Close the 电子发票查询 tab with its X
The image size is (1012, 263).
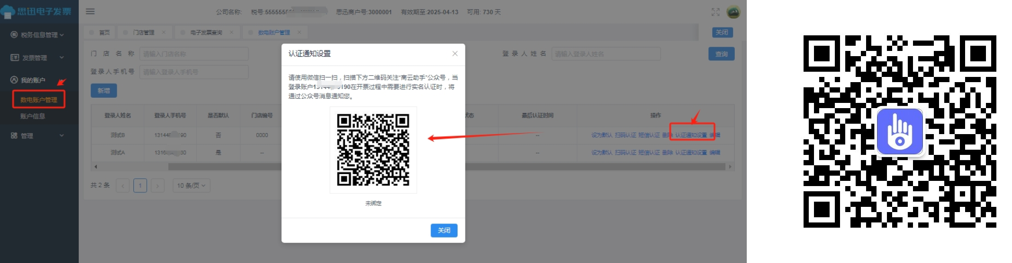click(231, 32)
